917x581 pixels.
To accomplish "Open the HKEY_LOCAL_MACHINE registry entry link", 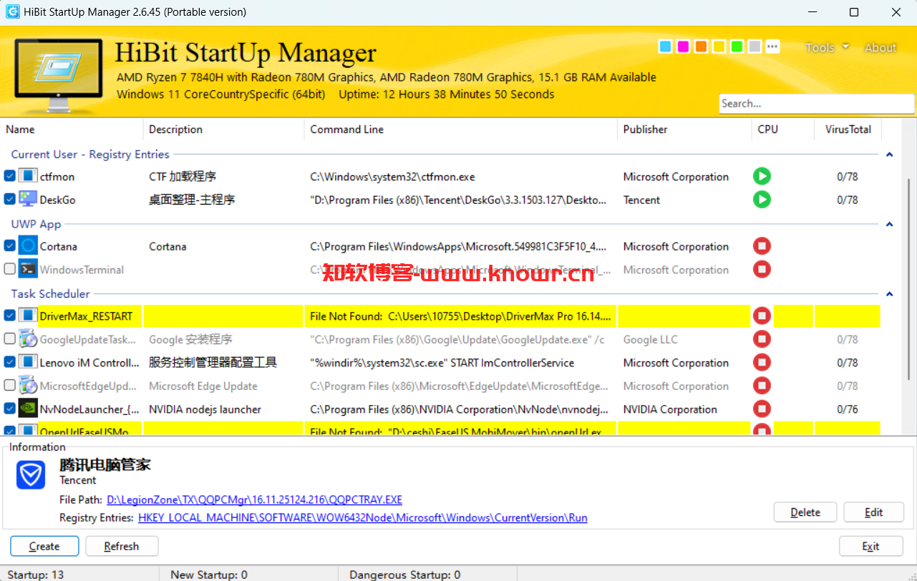I will pos(363,517).
